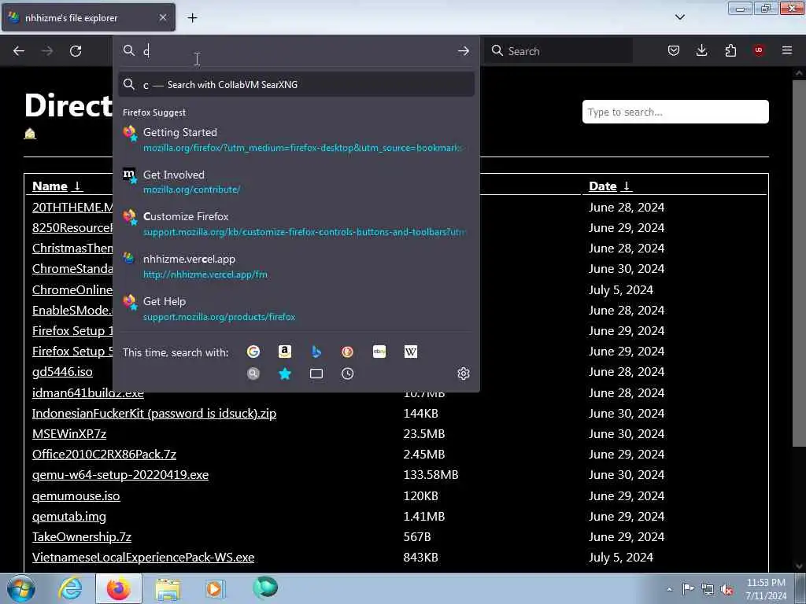
Task: Choose the nhhizme.vercel.app suggestion
Action: [x=296, y=267]
